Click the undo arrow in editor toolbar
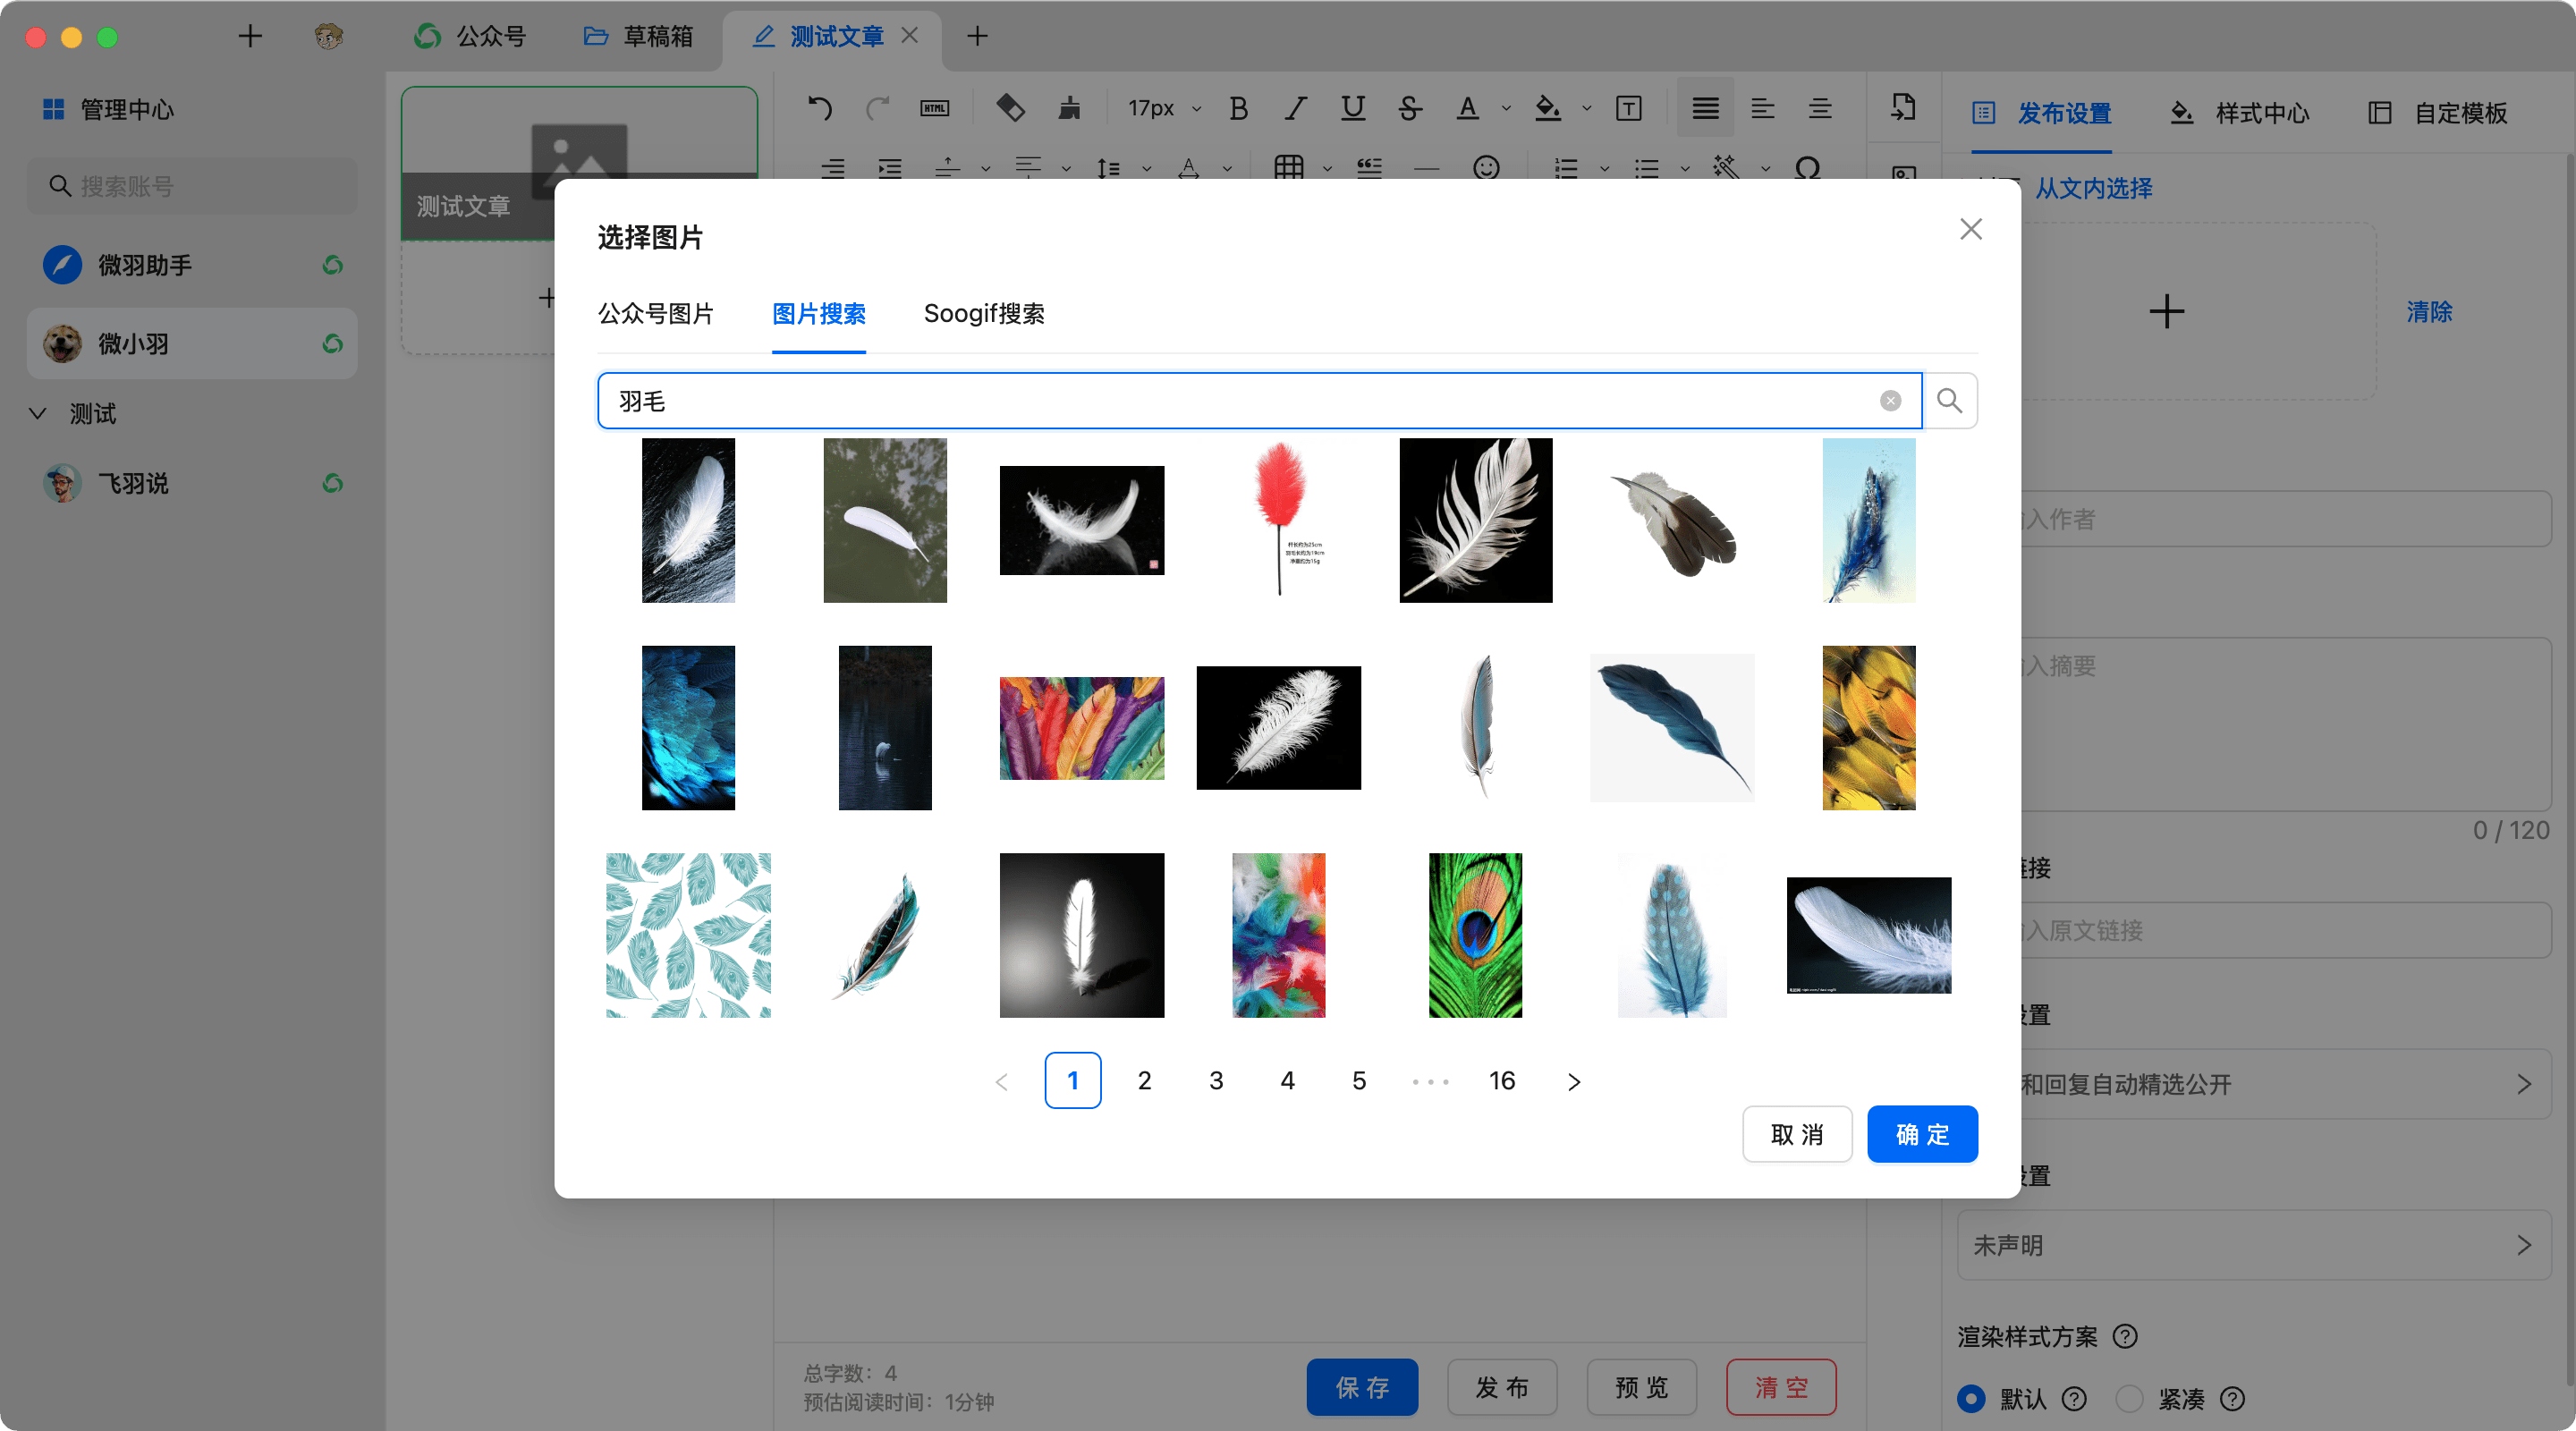 [820, 108]
